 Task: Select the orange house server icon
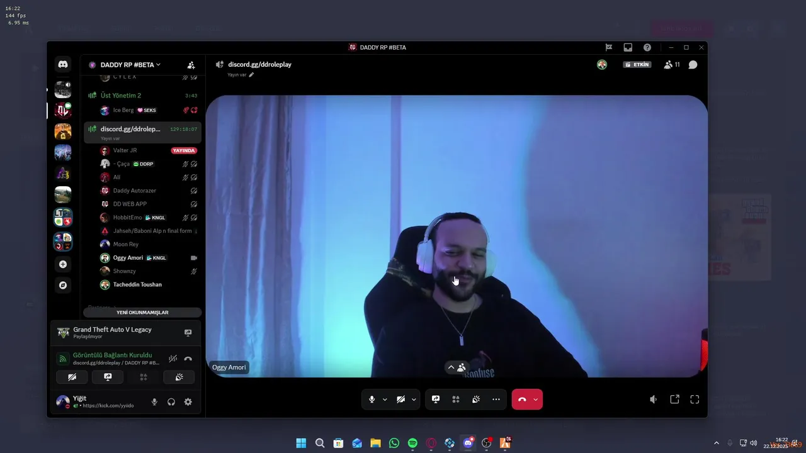(x=63, y=131)
